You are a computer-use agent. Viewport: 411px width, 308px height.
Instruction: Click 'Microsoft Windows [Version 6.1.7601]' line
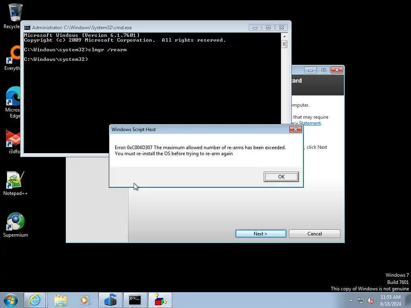(81, 35)
